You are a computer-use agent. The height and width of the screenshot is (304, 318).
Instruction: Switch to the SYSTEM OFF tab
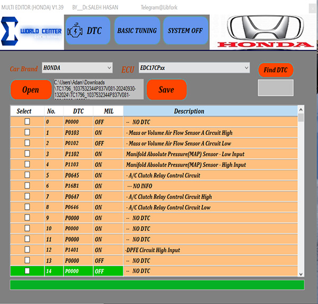click(185, 30)
